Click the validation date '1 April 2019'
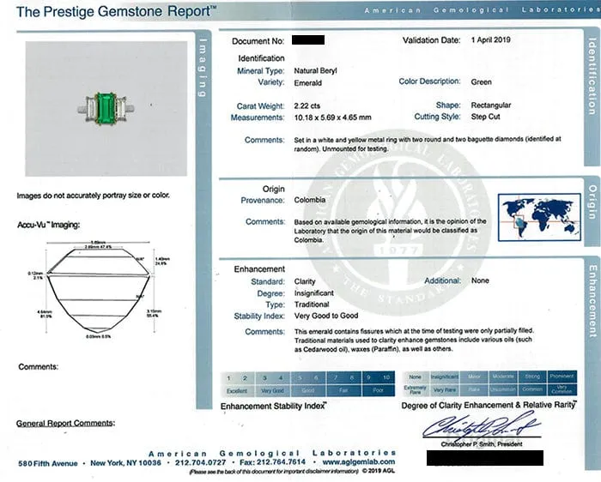601x482 pixels. tap(491, 39)
